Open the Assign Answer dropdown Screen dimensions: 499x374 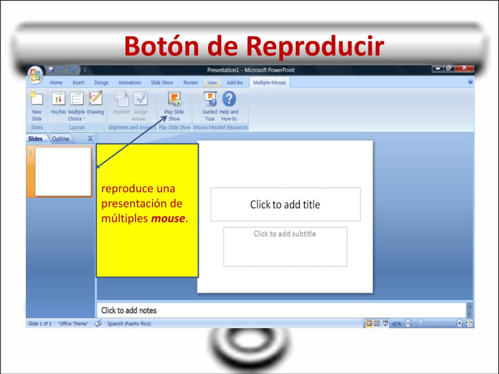coord(140,106)
